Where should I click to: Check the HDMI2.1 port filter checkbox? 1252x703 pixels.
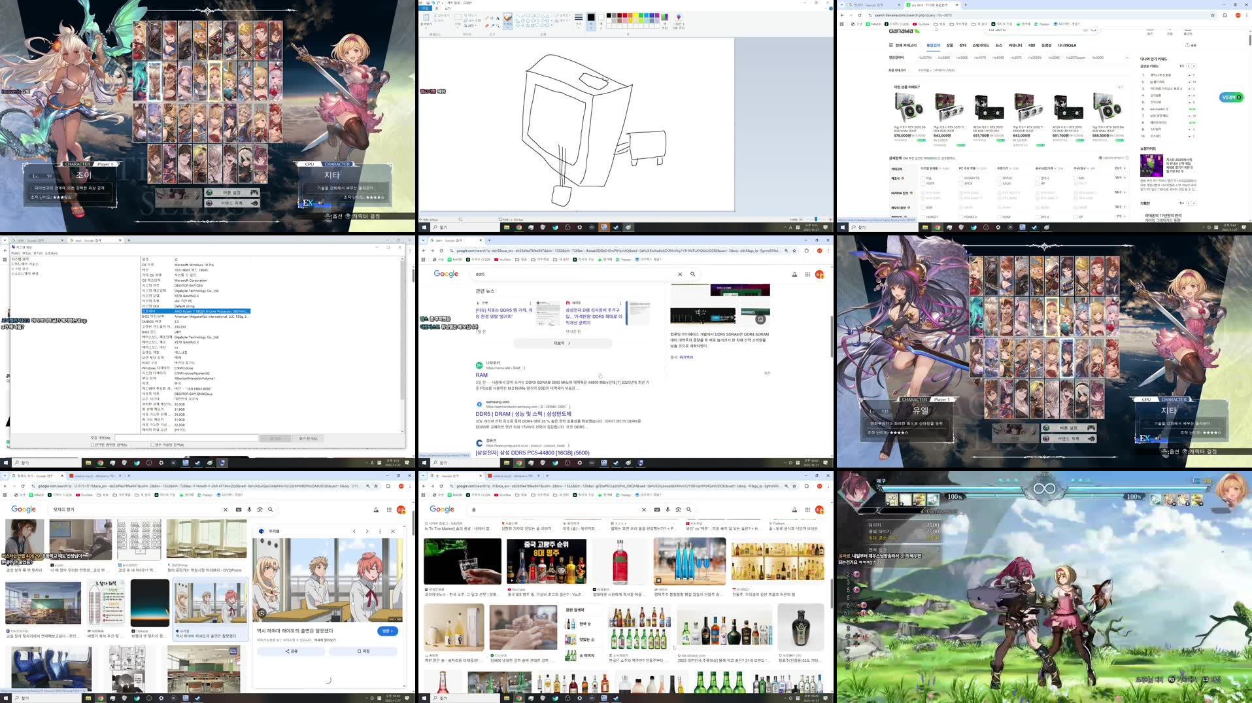(923, 217)
